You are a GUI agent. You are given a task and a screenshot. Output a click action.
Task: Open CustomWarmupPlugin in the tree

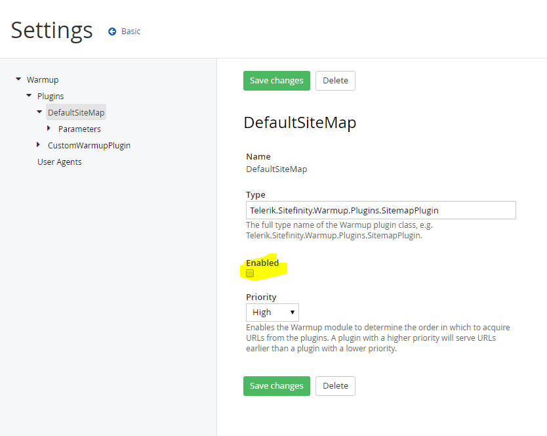[89, 146]
